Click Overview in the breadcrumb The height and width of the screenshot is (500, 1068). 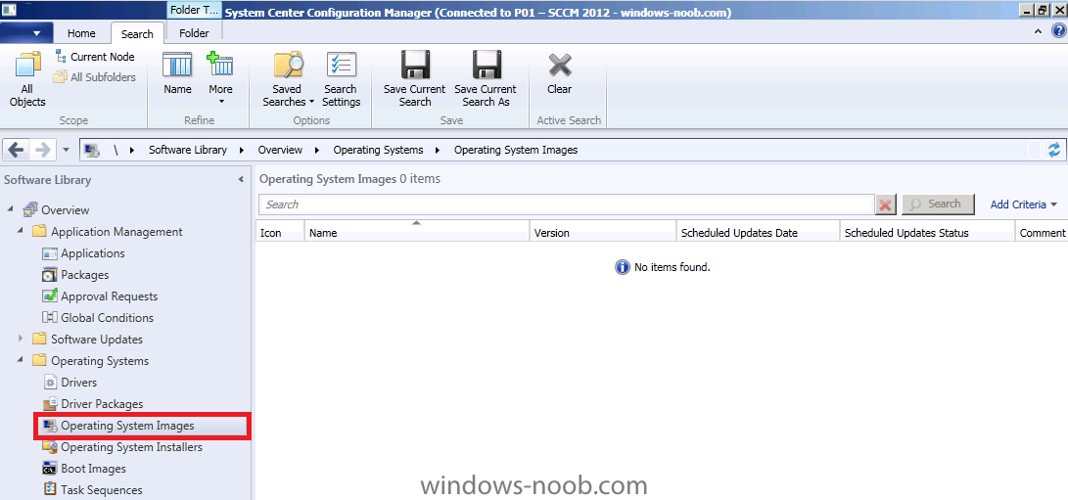[x=280, y=150]
